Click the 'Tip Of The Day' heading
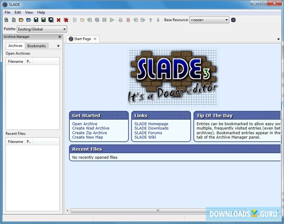 (x=214, y=116)
